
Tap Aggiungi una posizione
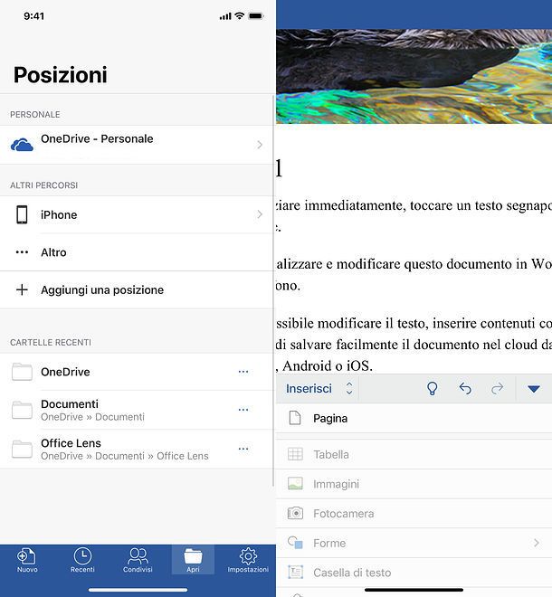tap(137, 289)
